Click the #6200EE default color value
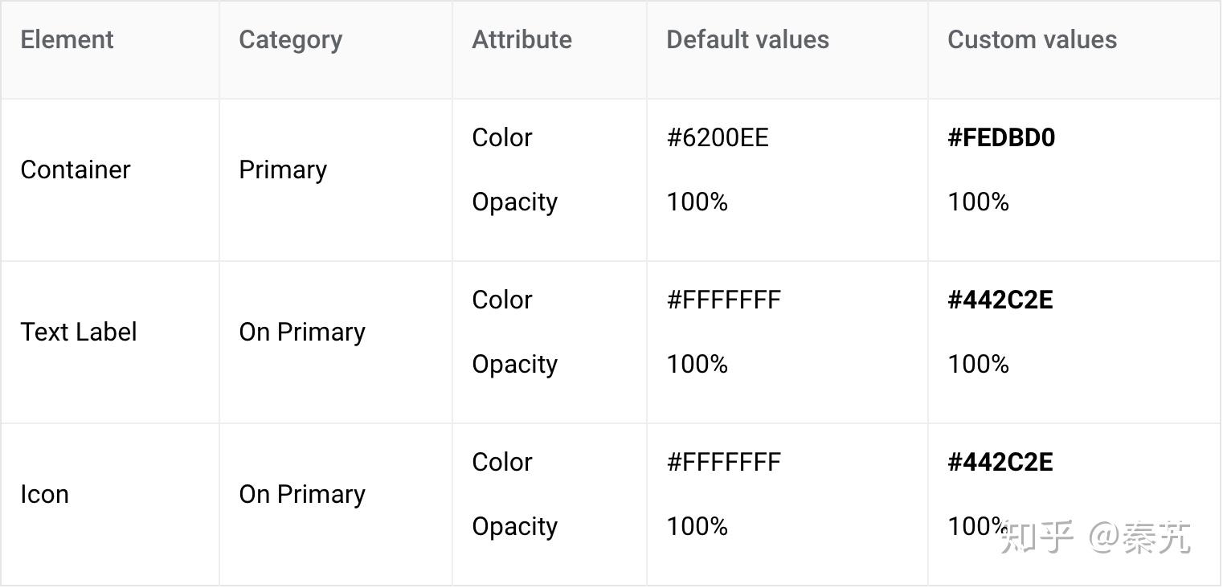Image resolution: width=1223 pixels, height=588 pixels. (718, 137)
